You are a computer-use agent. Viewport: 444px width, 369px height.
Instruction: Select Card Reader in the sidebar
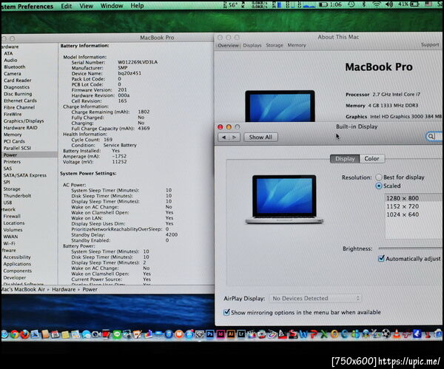tap(18, 81)
